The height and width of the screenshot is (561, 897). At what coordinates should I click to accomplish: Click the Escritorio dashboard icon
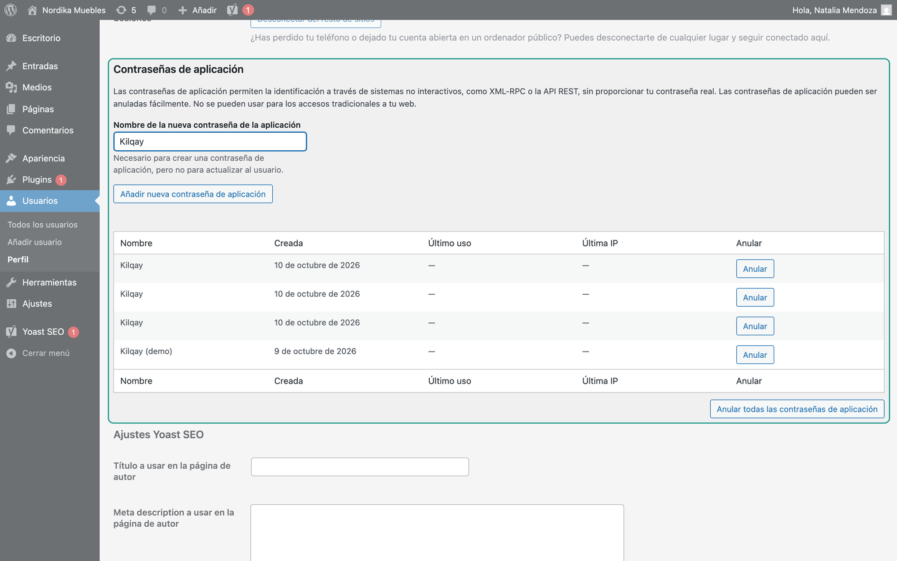tap(11, 38)
